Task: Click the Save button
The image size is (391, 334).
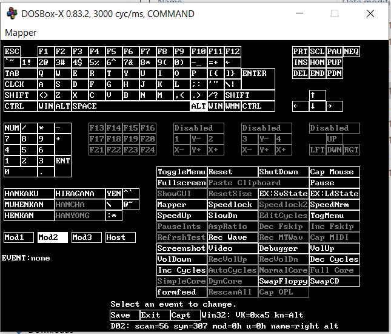Action: point(125,315)
